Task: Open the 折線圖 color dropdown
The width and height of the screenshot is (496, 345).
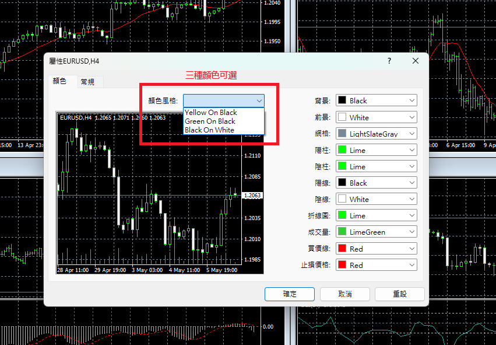Action: [377, 215]
